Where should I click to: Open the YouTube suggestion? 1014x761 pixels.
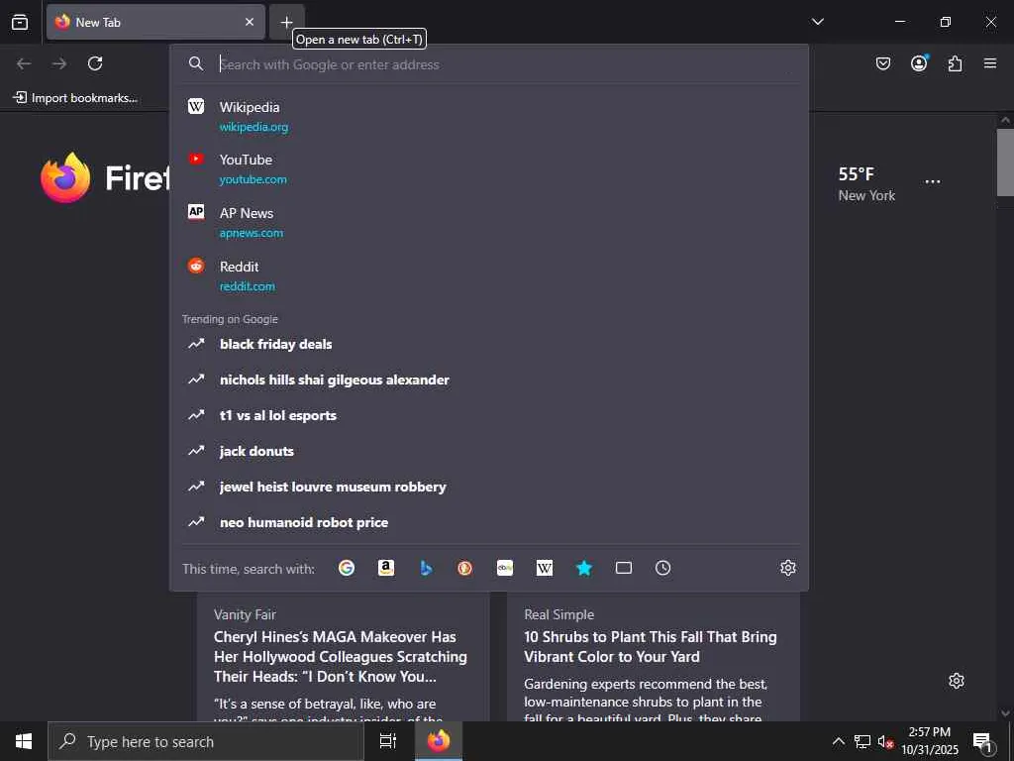(489, 168)
